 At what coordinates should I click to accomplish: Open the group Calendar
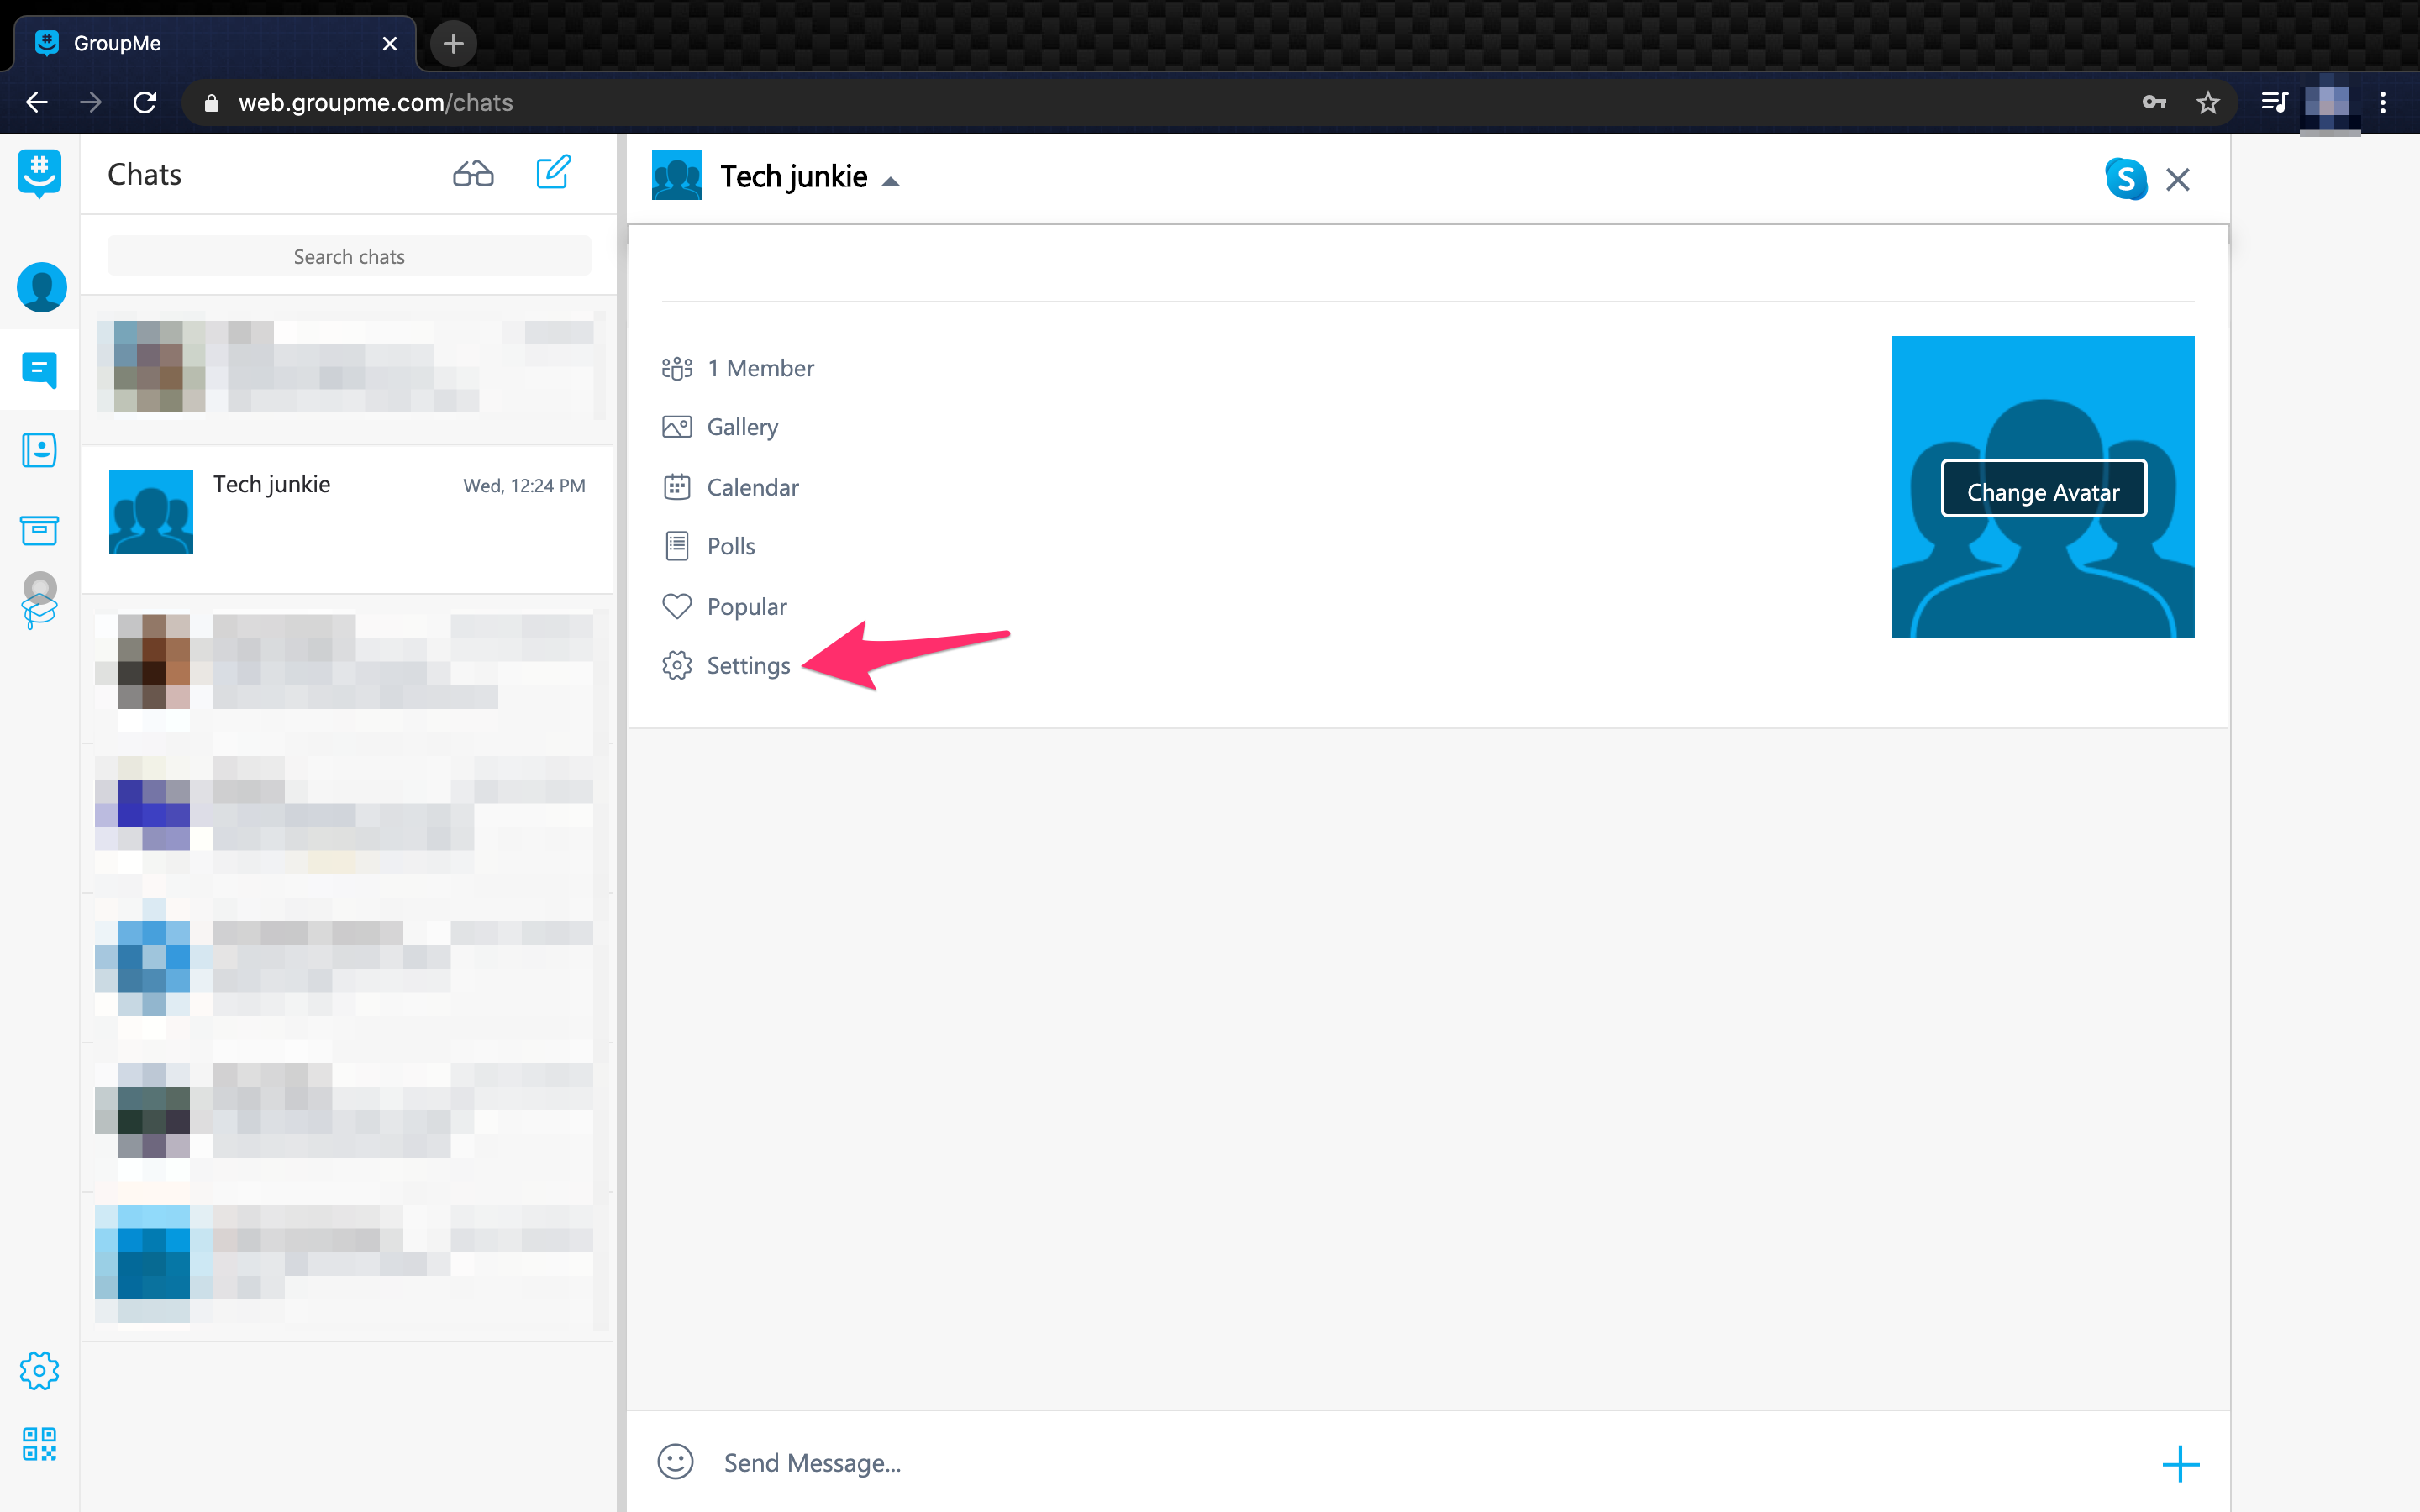coord(752,487)
